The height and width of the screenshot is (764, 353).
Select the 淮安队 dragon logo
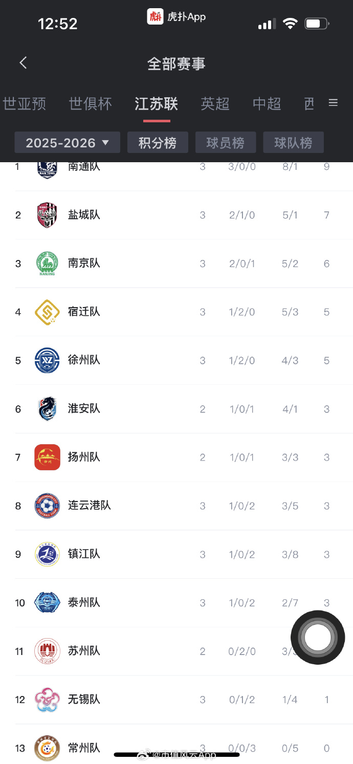(47, 408)
